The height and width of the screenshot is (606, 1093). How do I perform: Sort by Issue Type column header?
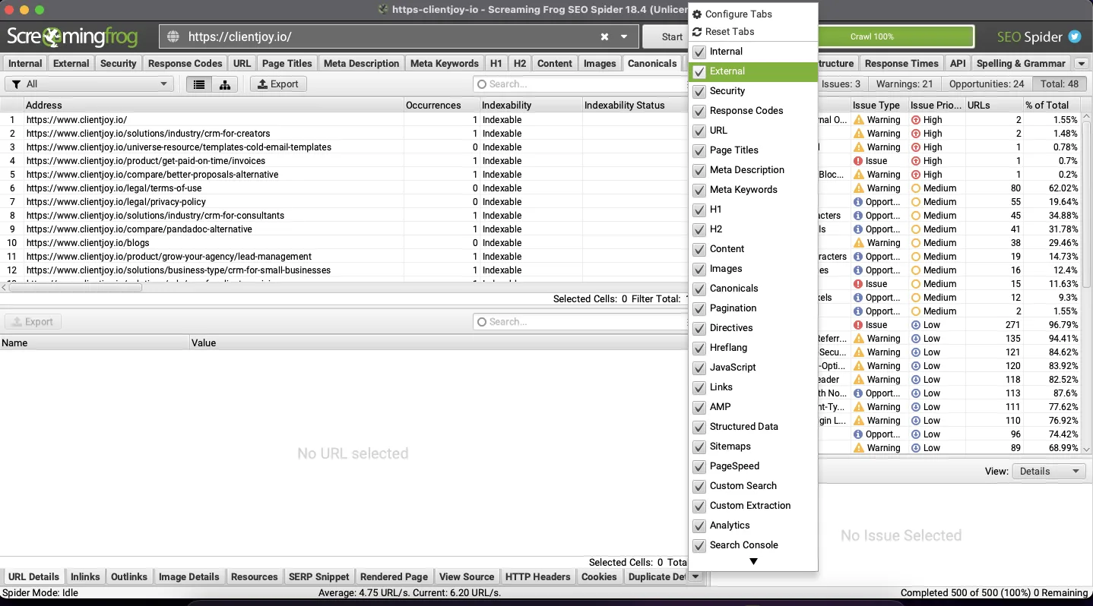coord(879,106)
